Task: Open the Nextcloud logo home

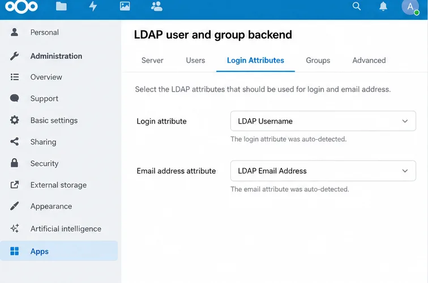Action: 22,6
